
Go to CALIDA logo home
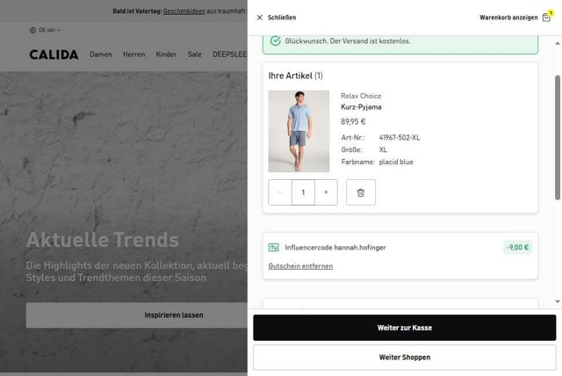click(x=54, y=54)
